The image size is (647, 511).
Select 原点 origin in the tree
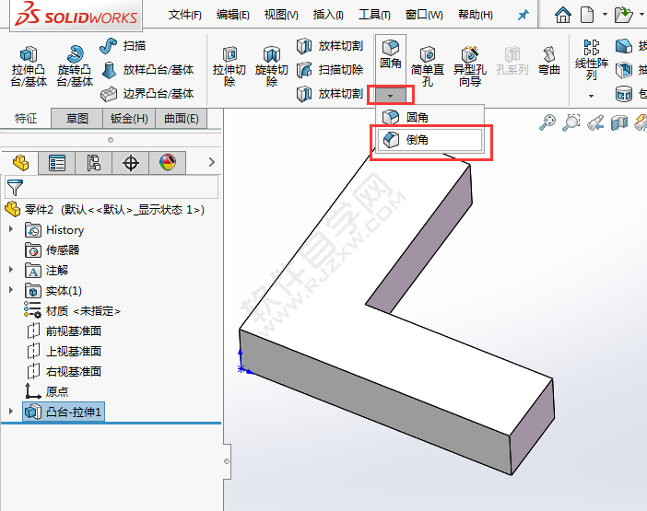point(47,391)
